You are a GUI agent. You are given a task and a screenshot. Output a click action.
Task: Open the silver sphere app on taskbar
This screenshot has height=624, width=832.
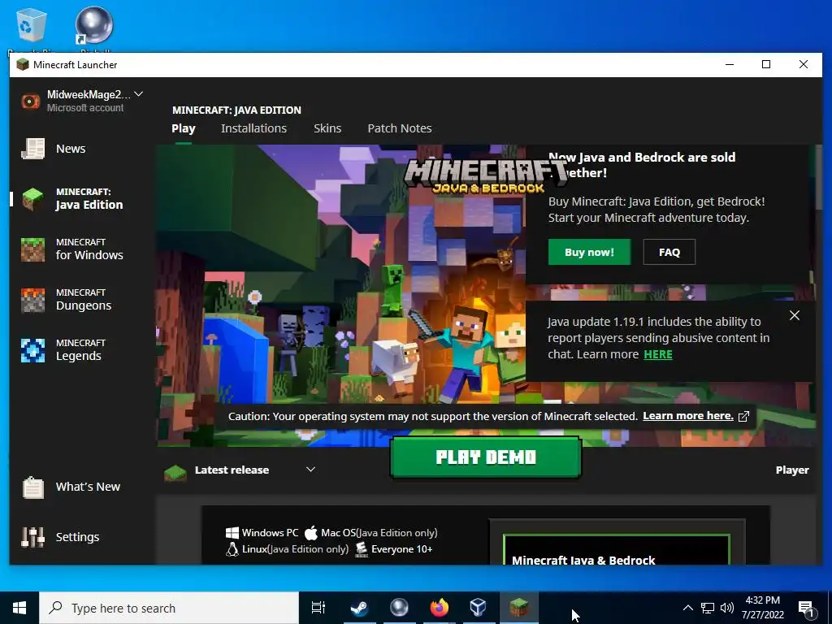tap(399, 608)
